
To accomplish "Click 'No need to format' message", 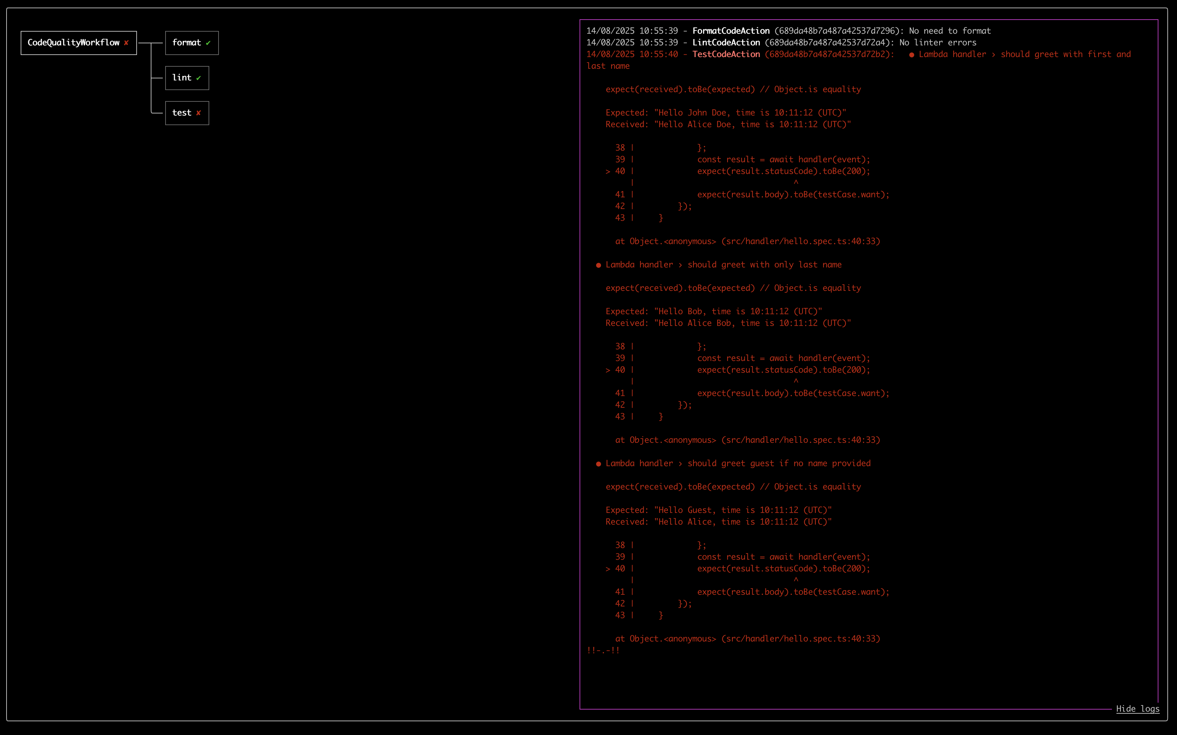I will tap(950, 31).
